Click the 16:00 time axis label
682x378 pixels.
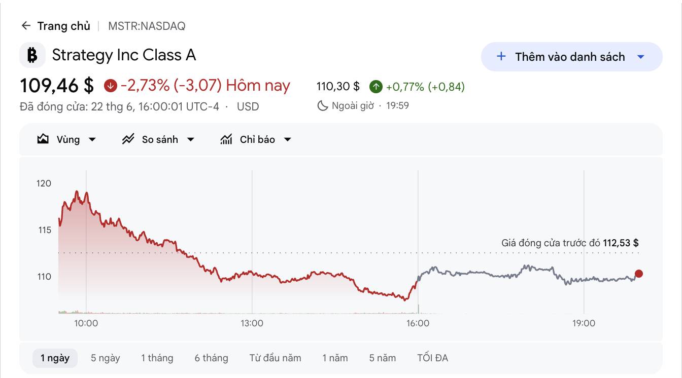(418, 323)
